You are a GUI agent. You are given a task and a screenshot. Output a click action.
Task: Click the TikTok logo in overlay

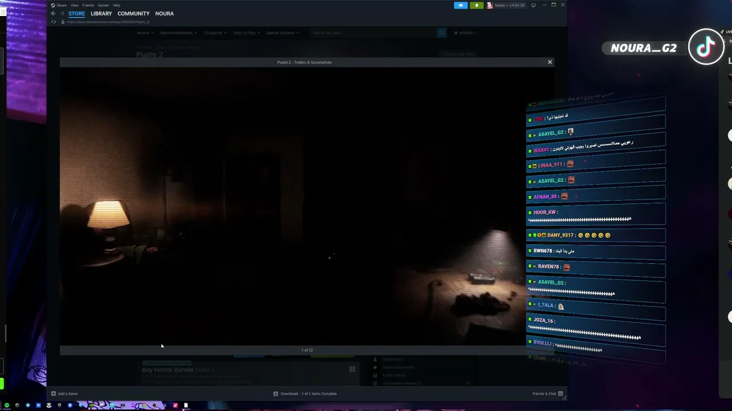706,47
